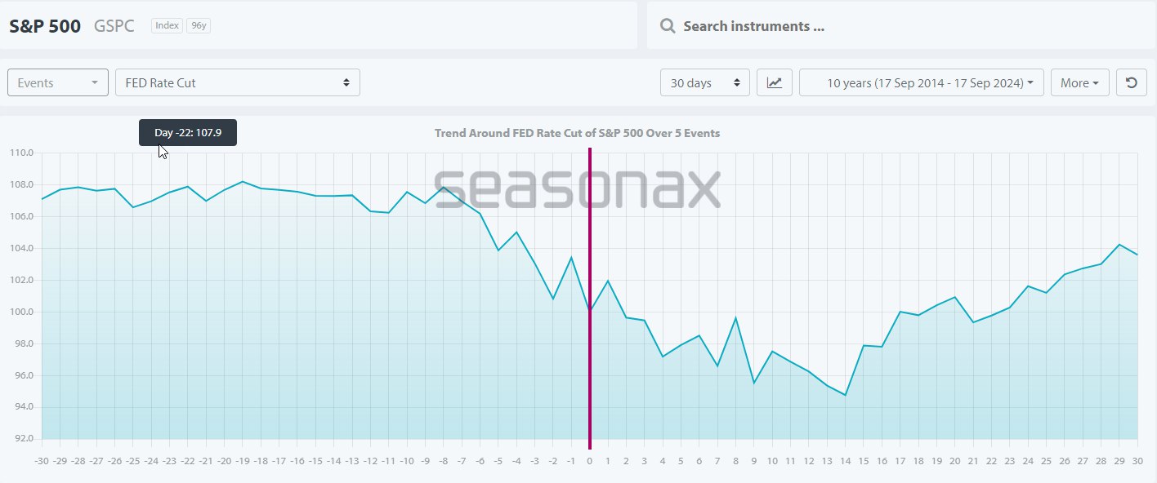
Task: Toggle the line chart view icon
Action: pos(774,82)
